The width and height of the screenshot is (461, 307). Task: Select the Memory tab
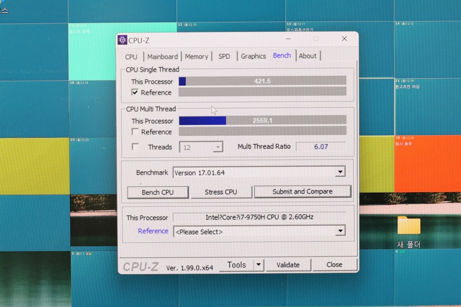tap(197, 56)
